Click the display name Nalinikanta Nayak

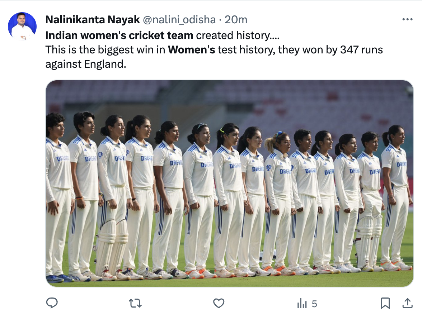(93, 20)
